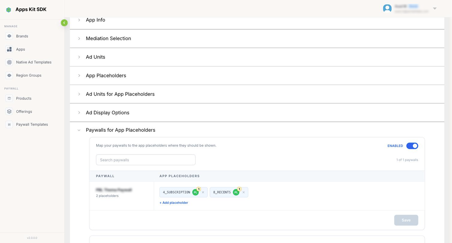This screenshot has width=452, height=243.
Task: Click the Save button
Action: 406,220
